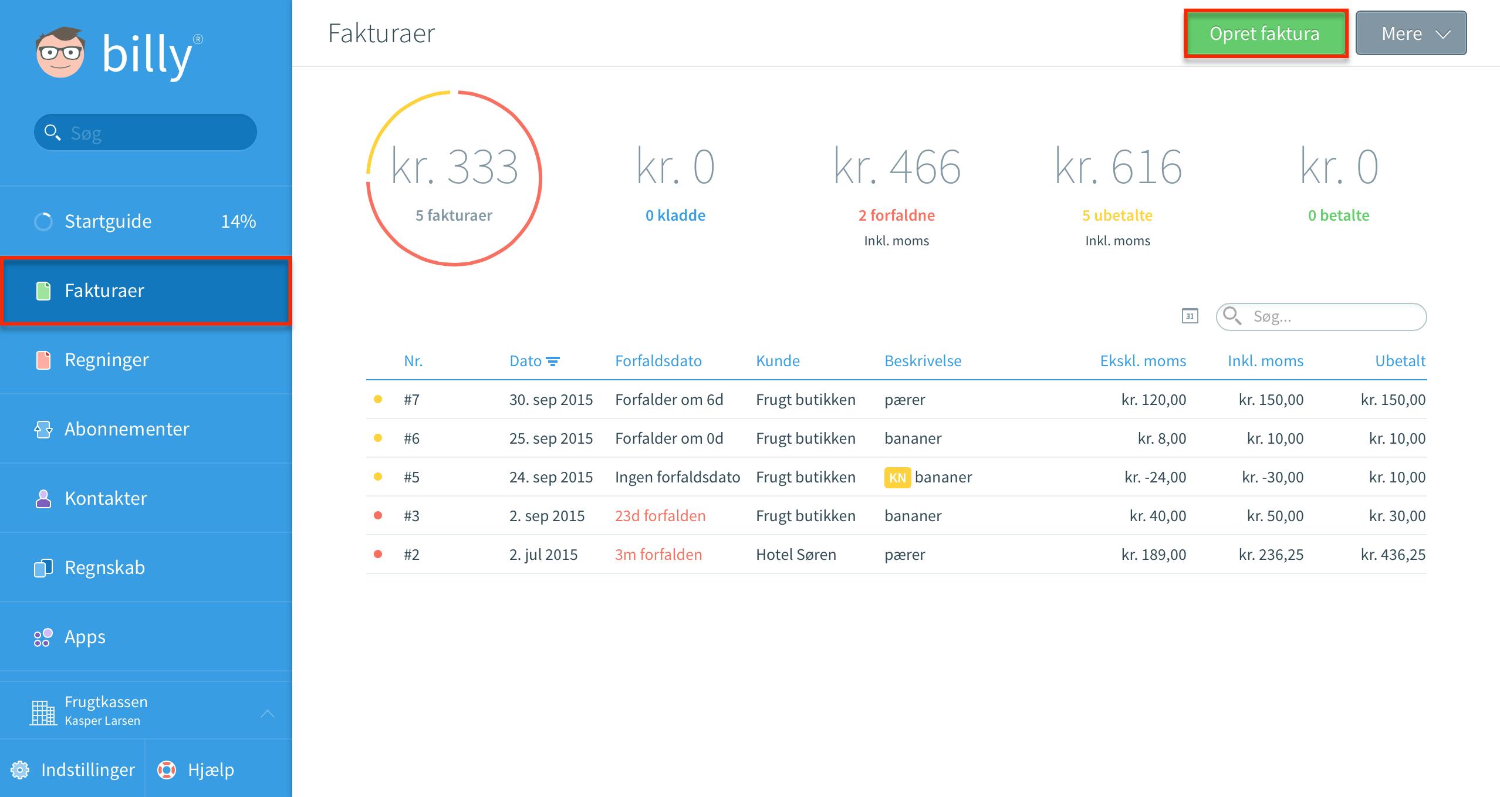This screenshot has height=797, width=1500.
Task: Click the Apps colored dots icon
Action: [x=43, y=637]
